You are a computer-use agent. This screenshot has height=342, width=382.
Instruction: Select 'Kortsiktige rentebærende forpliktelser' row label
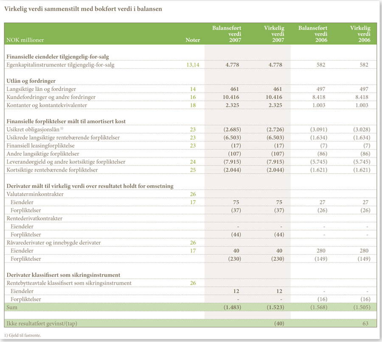52,170
